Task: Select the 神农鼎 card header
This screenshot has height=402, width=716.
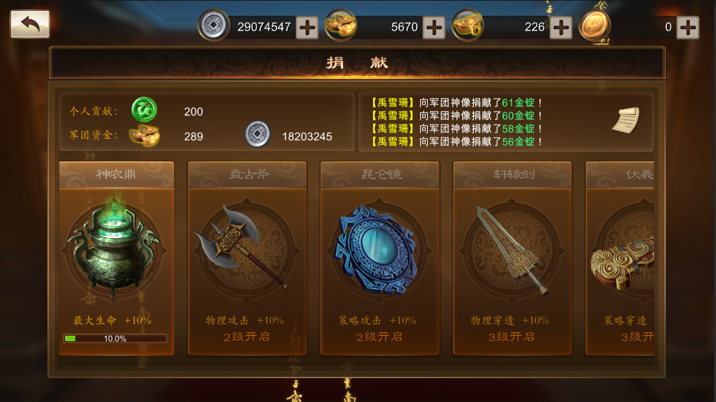Action: [x=116, y=174]
